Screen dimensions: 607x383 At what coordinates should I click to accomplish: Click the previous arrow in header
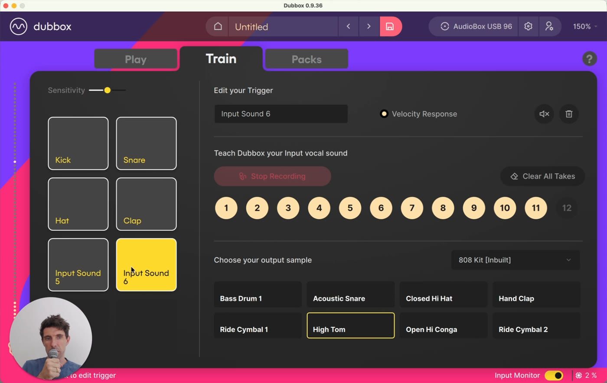[348, 26]
